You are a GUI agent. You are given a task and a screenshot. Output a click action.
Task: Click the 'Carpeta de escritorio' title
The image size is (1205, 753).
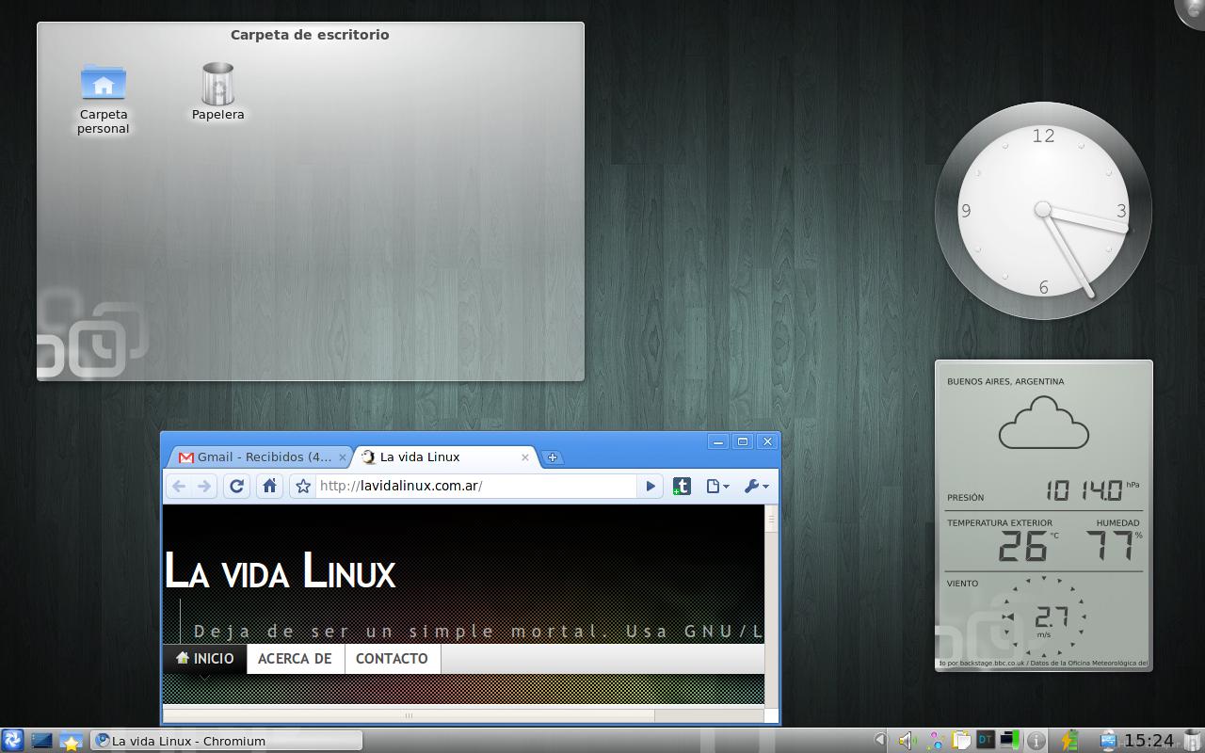310,35
